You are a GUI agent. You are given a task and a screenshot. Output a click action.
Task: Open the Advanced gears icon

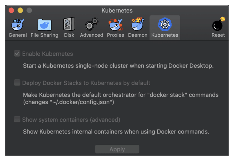[x=92, y=24]
